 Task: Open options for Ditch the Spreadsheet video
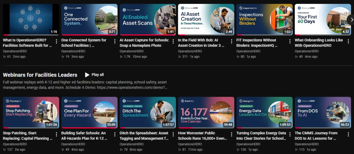pos(173,134)
